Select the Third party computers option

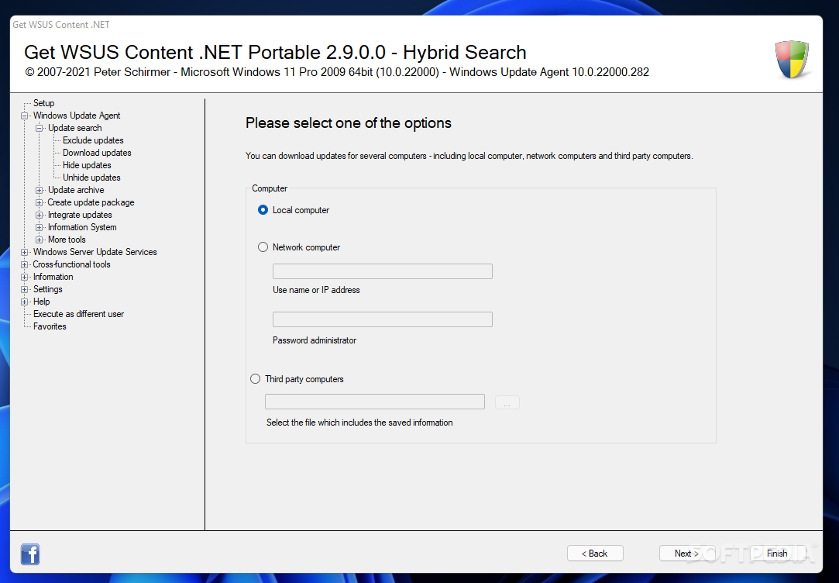click(255, 378)
